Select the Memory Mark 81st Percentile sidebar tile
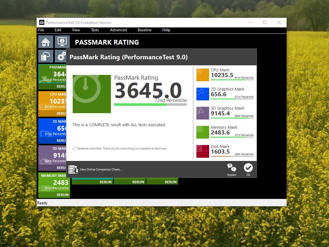 (54, 182)
